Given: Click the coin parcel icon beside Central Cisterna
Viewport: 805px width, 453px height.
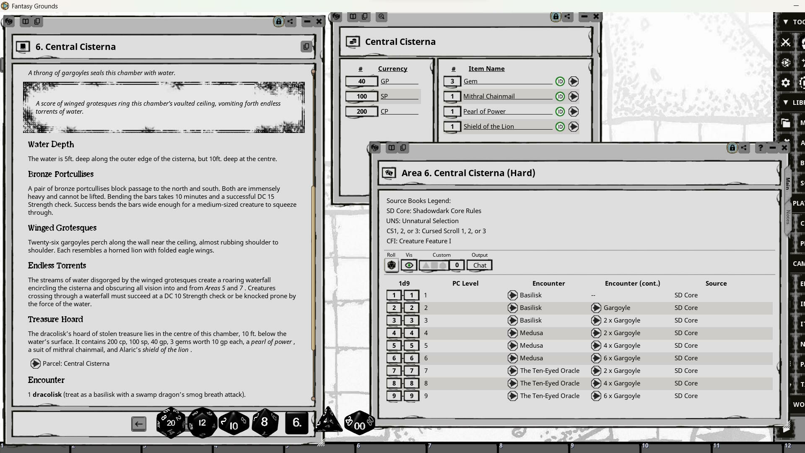Looking at the screenshot, I should (353, 42).
